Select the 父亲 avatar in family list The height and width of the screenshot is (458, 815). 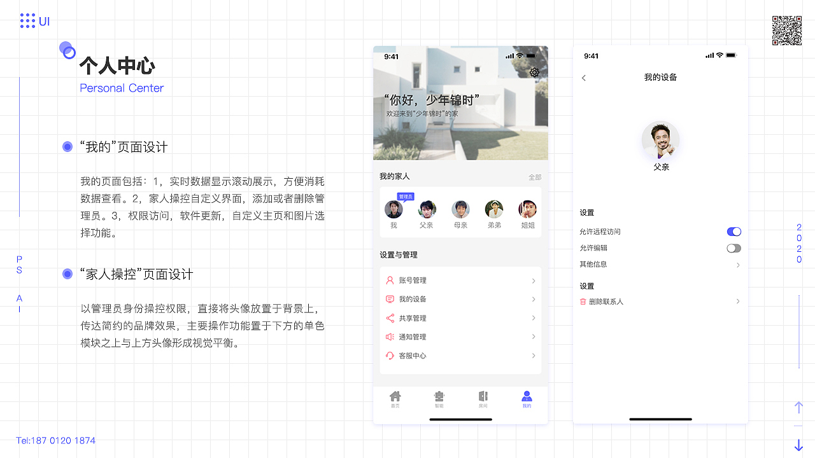point(427,209)
